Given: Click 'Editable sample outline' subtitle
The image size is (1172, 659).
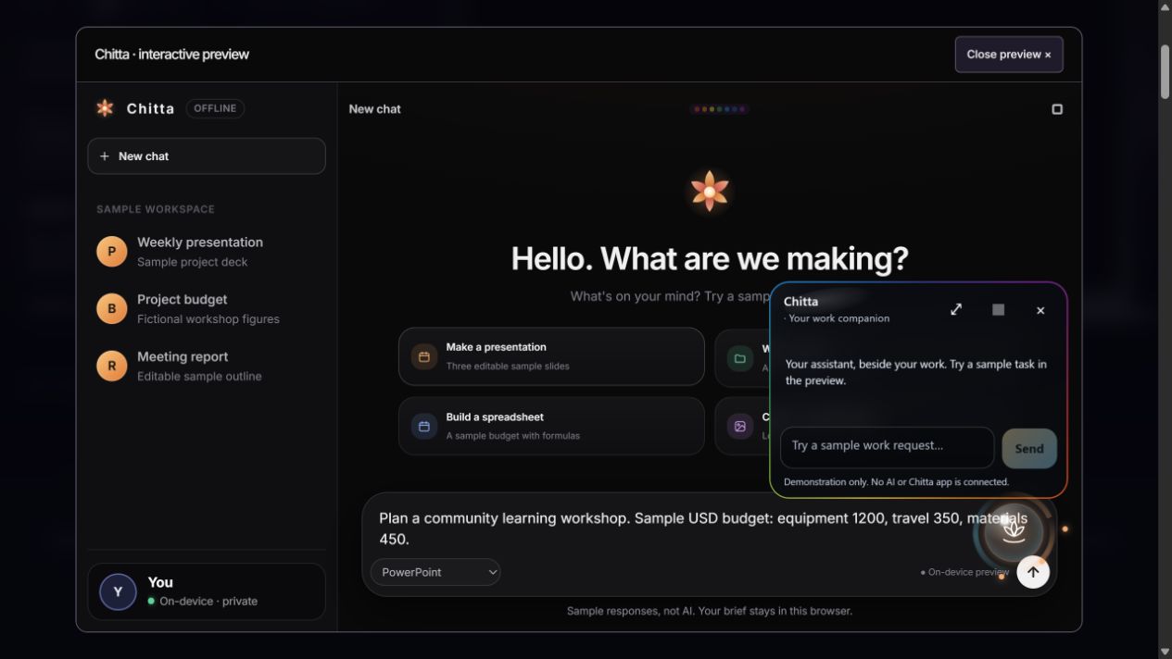Looking at the screenshot, I should coord(199,377).
